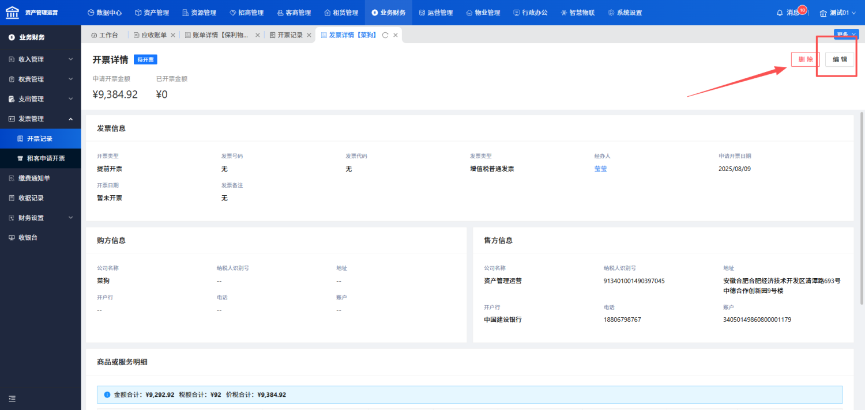Open the 资产管理 cube icon
The image size is (865, 410).
click(138, 13)
